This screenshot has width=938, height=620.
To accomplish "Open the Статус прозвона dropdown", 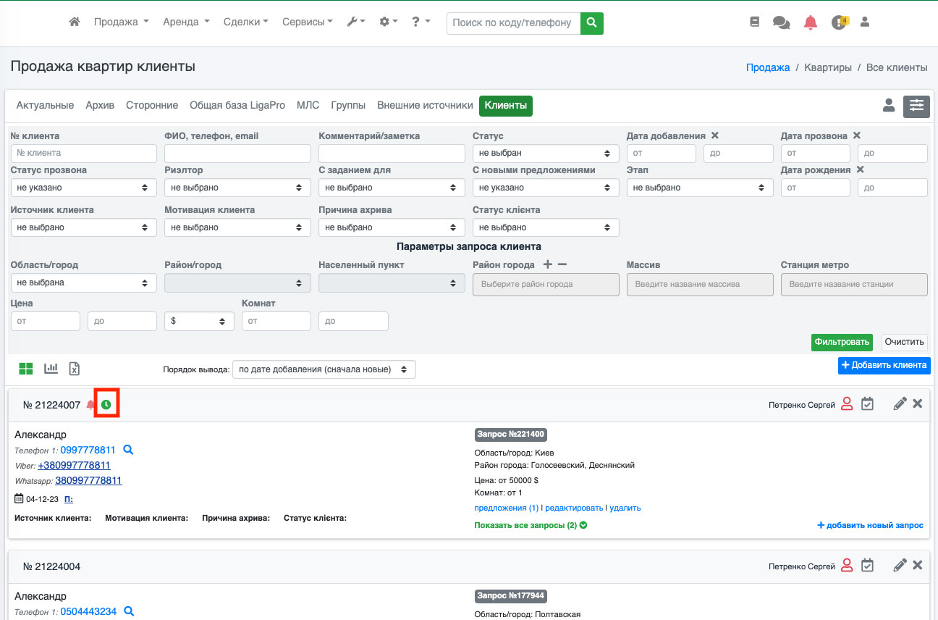I will pyautogui.click(x=83, y=188).
